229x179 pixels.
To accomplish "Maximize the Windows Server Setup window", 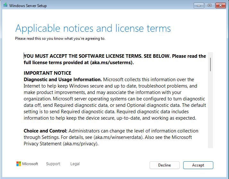I will [x=209, y=5].
